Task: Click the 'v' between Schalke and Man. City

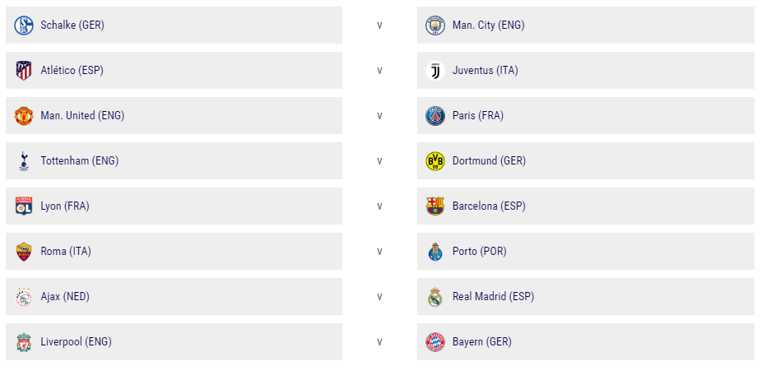Action: pos(379,25)
